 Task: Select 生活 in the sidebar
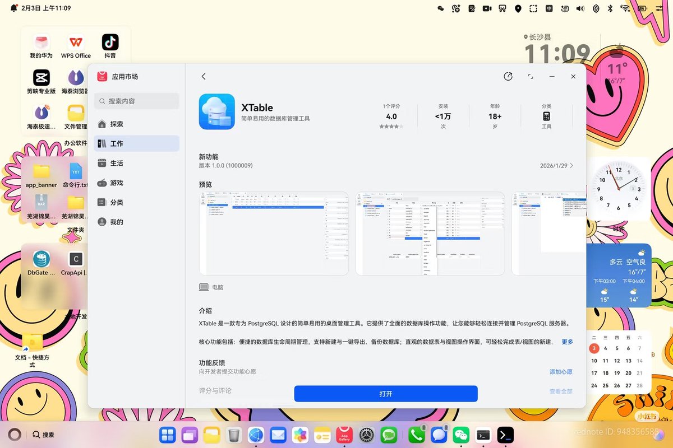136,163
